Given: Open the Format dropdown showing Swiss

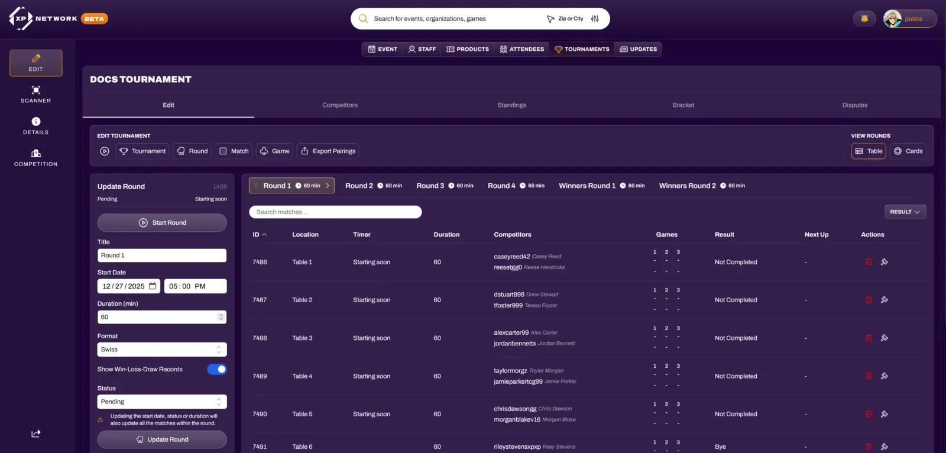Looking at the screenshot, I should click(x=161, y=350).
